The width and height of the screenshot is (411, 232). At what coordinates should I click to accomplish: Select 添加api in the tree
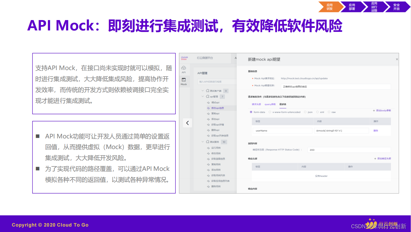pyautogui.click(x=215, y=119)
